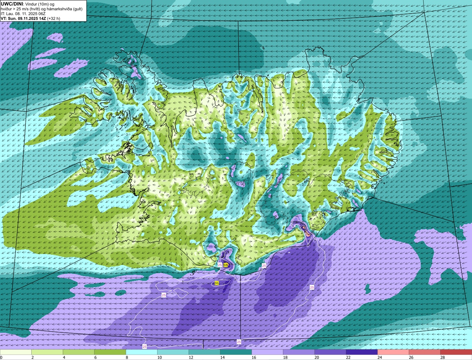This screenshot has height=360, width=472.
Task: Click the legend tick label "26"
Action: [411, 357]
